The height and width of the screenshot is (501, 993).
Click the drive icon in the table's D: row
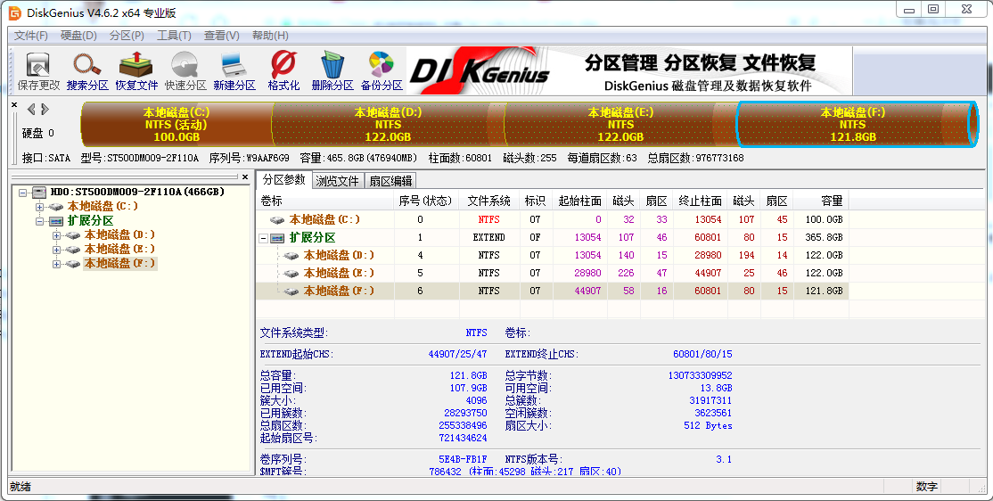pyautogui.click(x=291, y=255)
